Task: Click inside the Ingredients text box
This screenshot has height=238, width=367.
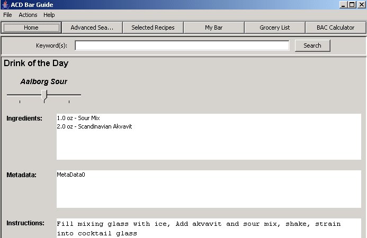Action: tap(209, 143)
